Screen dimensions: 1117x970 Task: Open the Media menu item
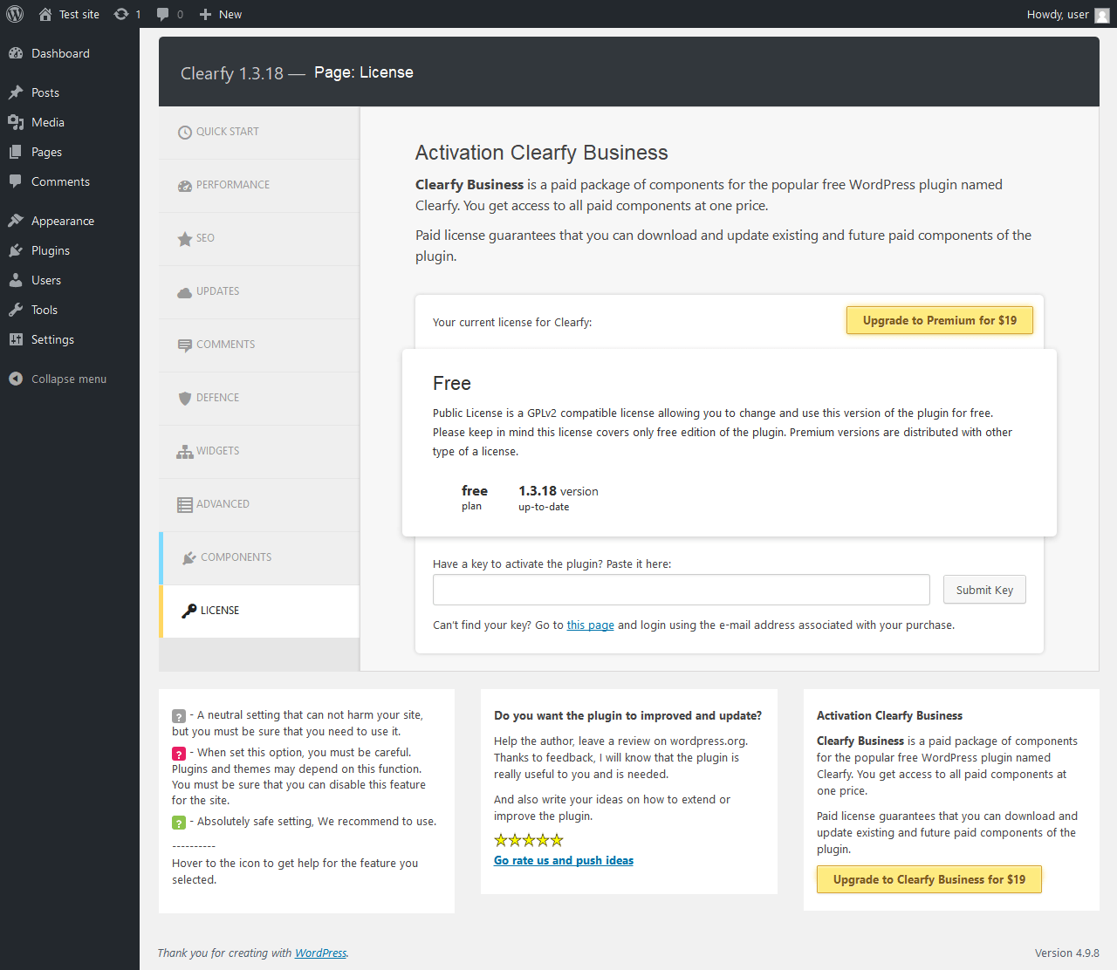[70, 122]
